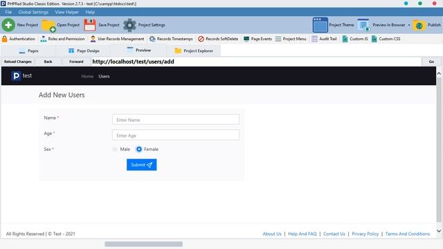Open the File menu
The image size is (443, 249).
[x=8, y=12]
